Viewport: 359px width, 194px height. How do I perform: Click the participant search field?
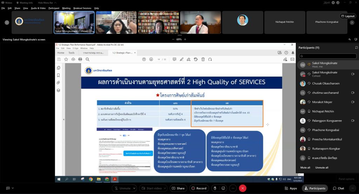[x=327, y=56]
